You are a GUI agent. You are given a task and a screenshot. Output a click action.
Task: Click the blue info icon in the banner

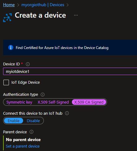(11, 47)
